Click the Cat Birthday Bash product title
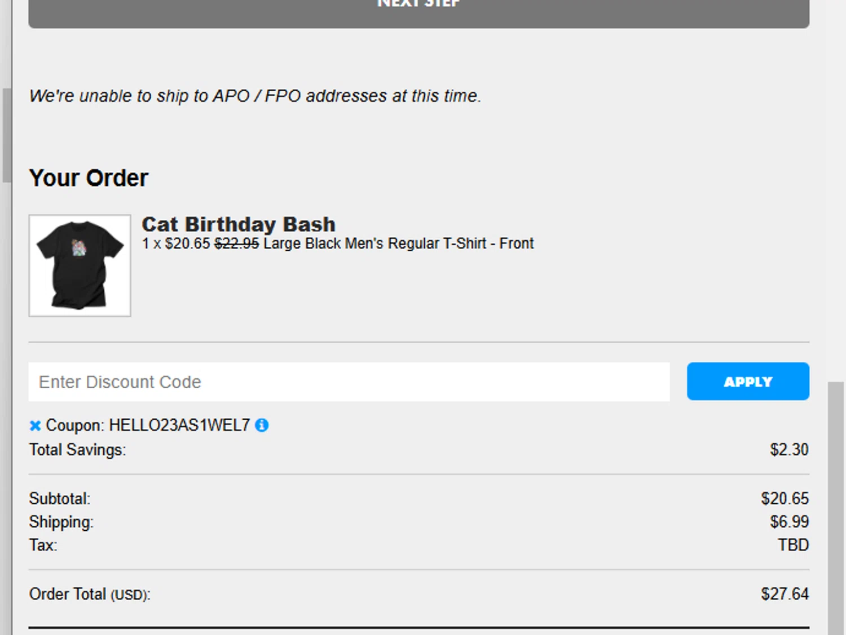The width and height of the screenshot is (846, 635). tap(239, 224)
